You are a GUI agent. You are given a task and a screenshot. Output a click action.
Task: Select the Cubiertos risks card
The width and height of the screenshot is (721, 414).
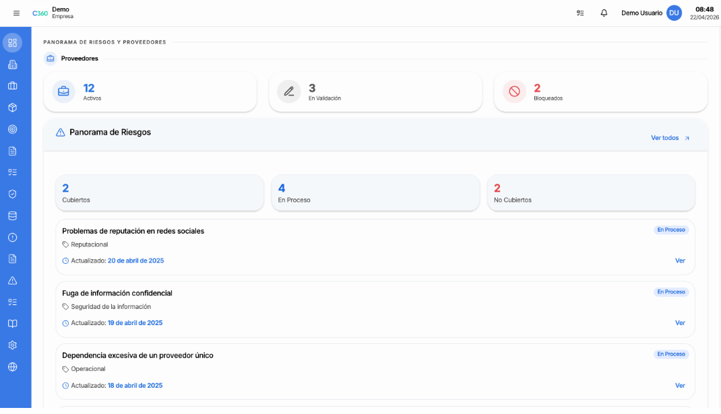[x=159, y=193]
